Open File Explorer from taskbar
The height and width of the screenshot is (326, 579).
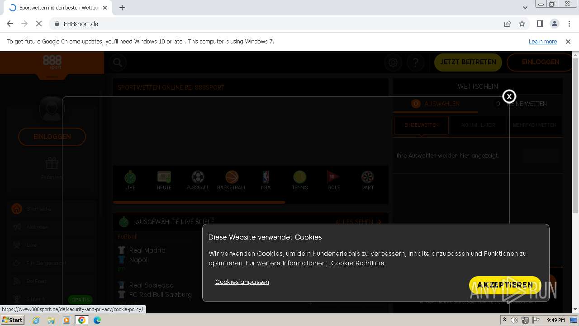pyautogui.click(x=51, y=320)
